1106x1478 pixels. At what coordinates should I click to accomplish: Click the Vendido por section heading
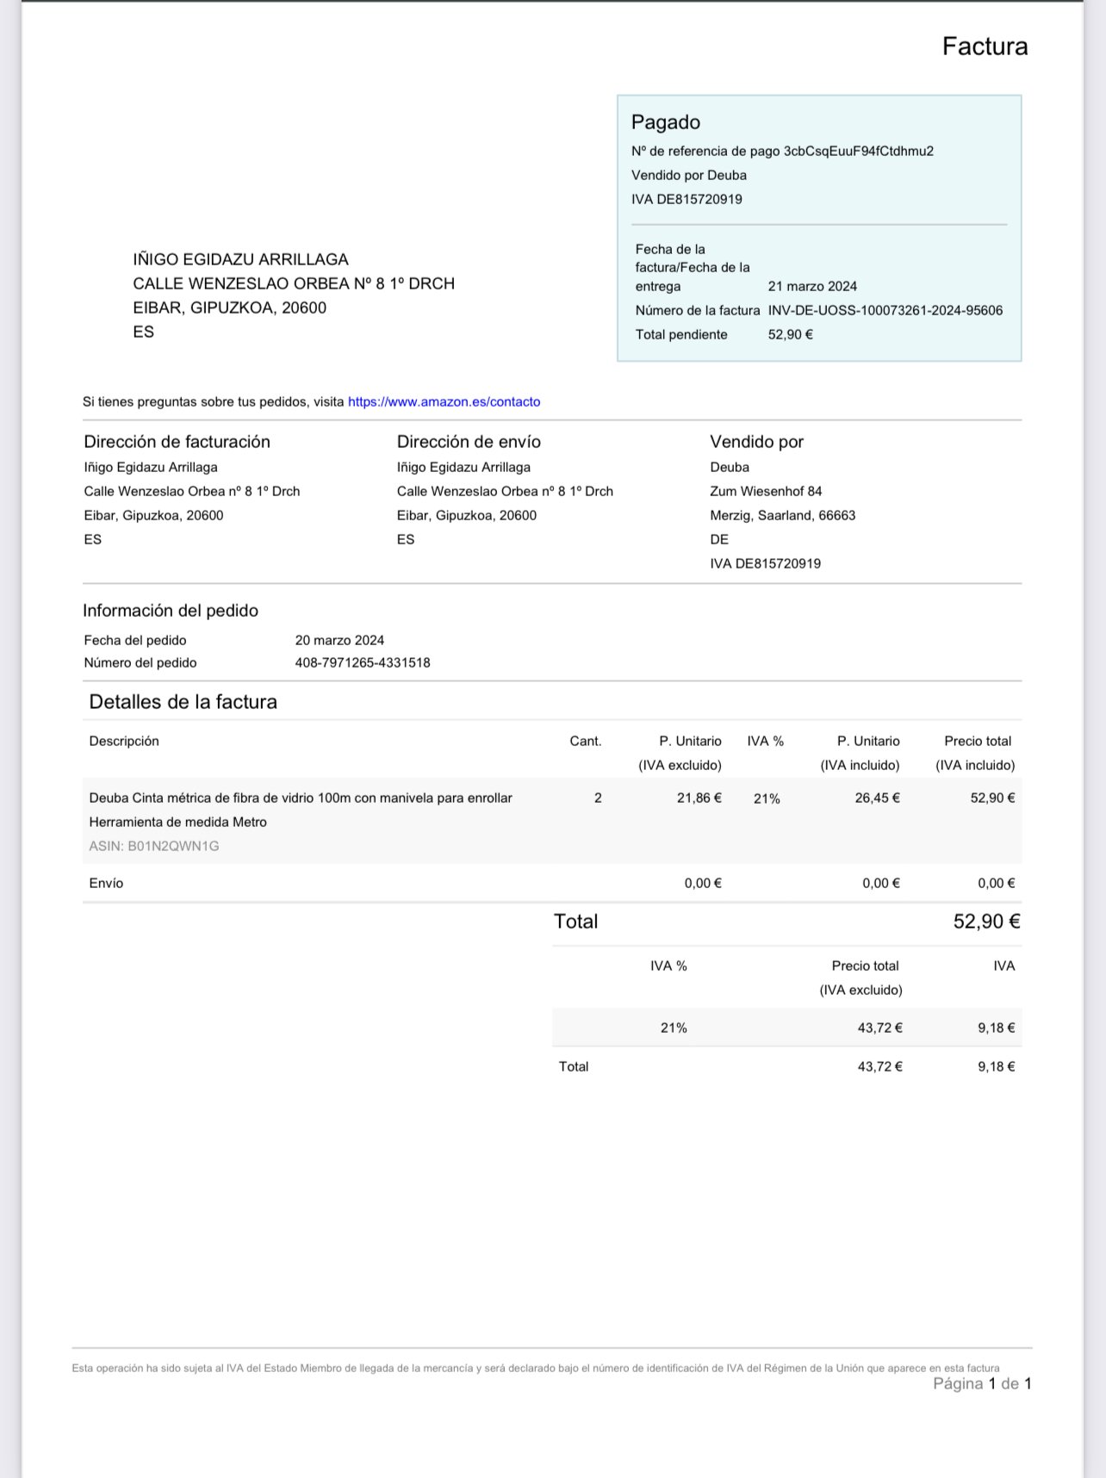pos(756,442)
